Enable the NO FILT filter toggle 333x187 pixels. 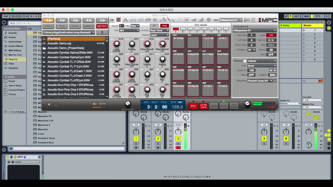point(102,26)
